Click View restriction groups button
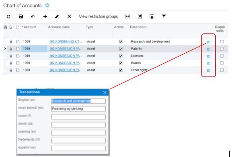This screenshot has height=157, width=236. [x=98, y=16]
